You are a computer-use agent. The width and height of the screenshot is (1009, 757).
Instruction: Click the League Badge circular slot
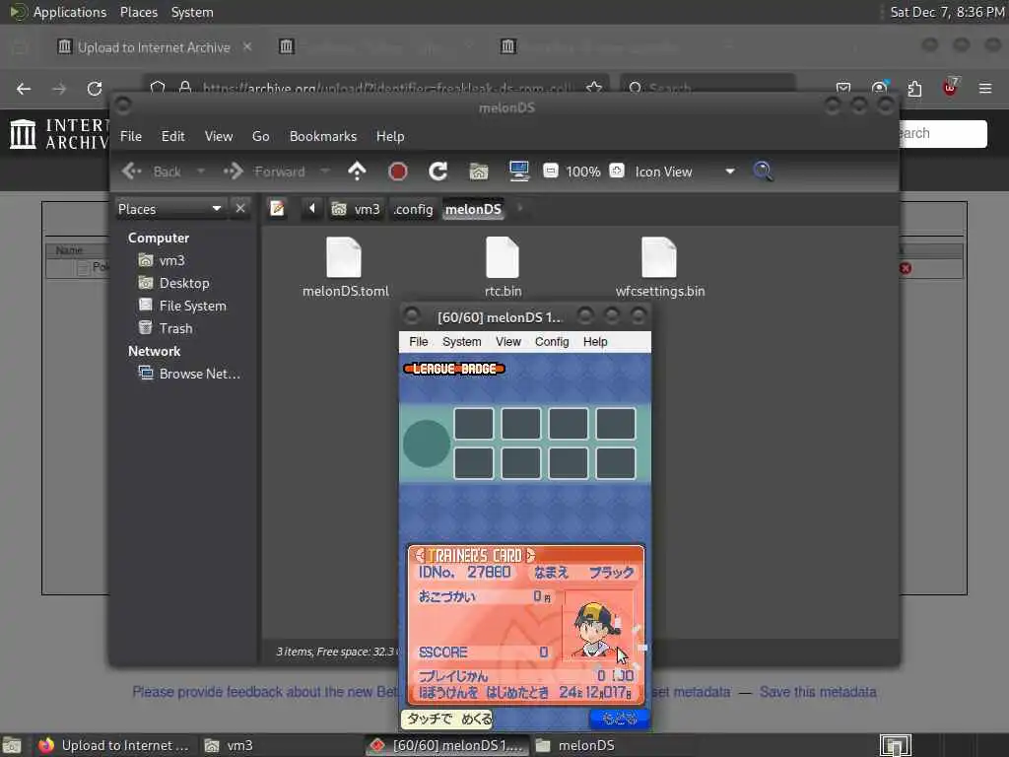(x=427, y=444)
